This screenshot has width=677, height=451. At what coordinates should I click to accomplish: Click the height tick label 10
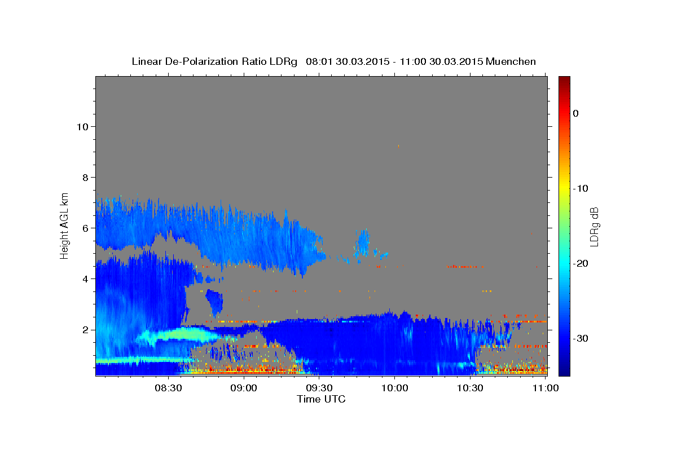click(82, 126)
